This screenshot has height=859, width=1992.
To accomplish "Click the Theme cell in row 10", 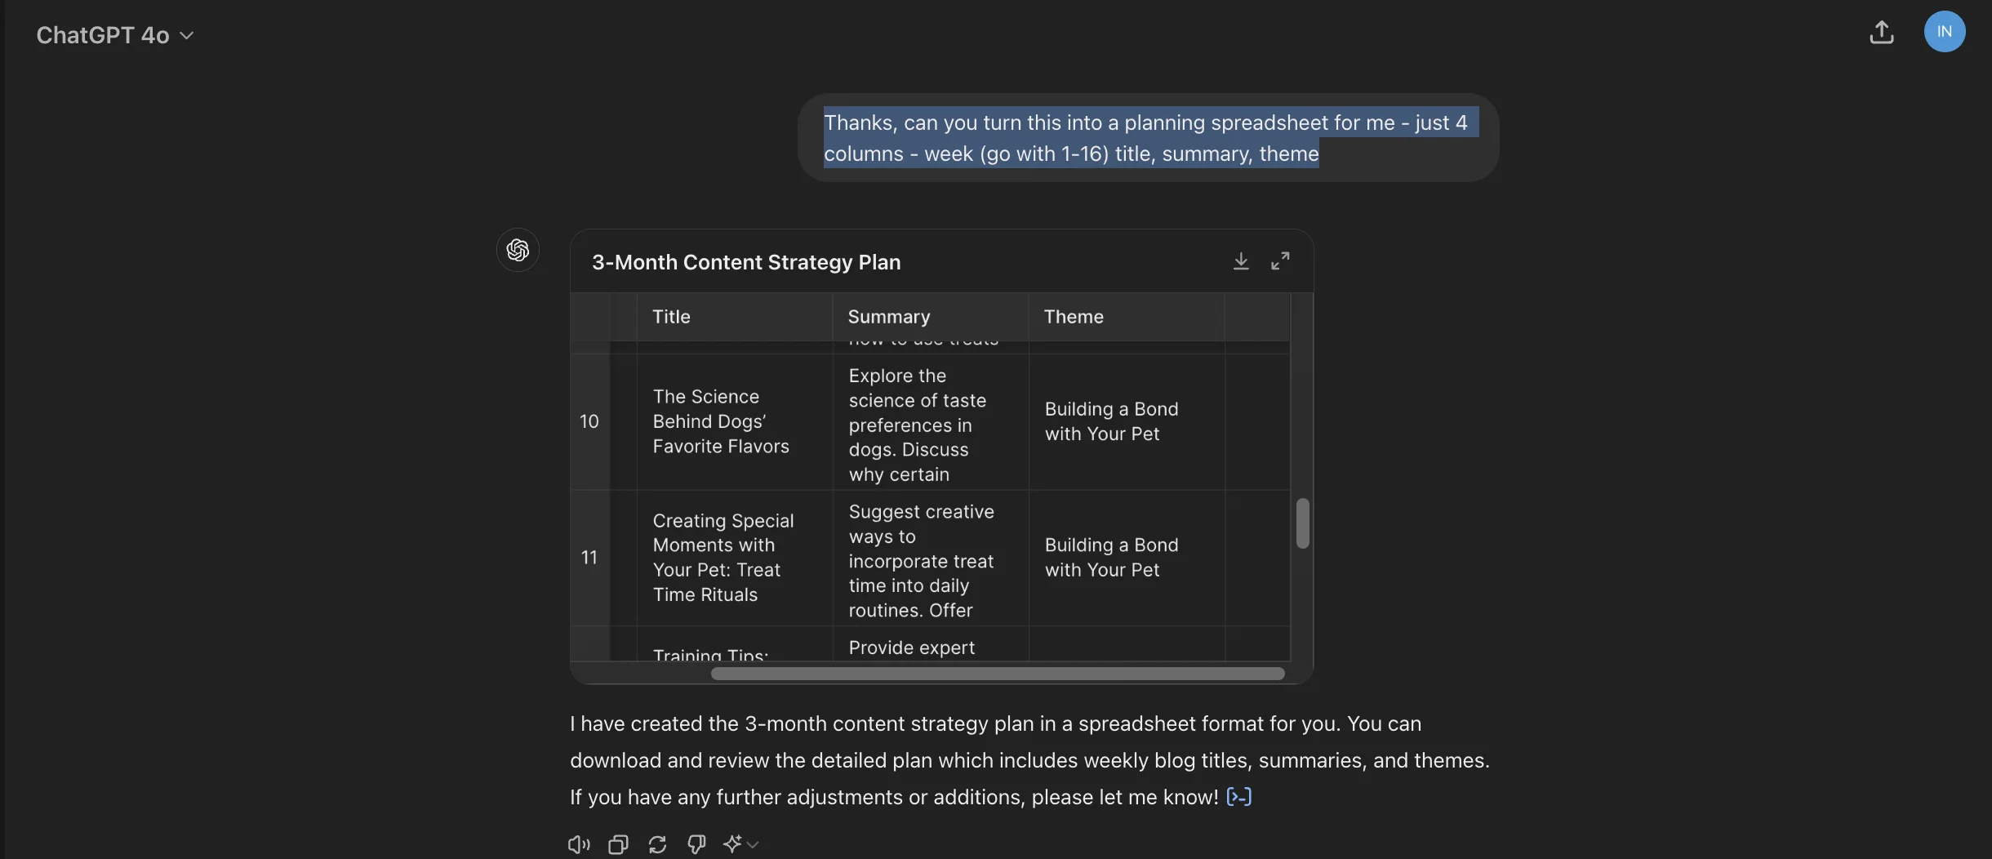I will click(x=1126, y=421).
